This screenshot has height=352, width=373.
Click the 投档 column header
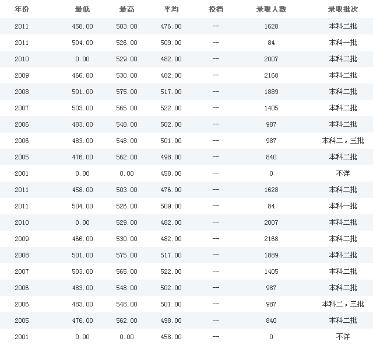point(216,10)
